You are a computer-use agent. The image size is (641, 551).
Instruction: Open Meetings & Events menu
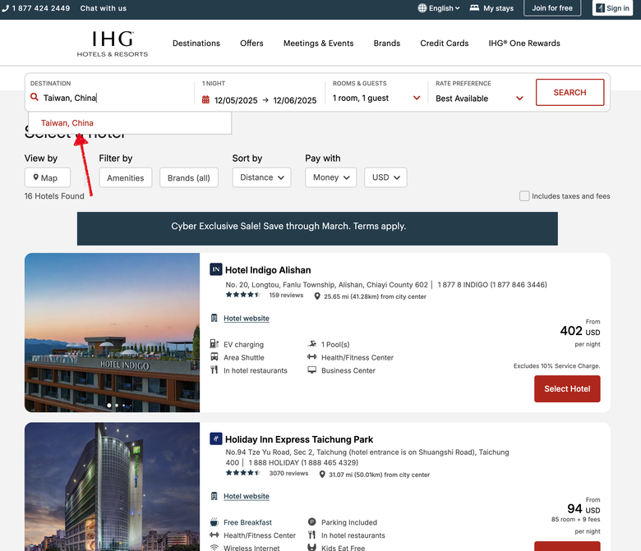click(x=319, y=44)
